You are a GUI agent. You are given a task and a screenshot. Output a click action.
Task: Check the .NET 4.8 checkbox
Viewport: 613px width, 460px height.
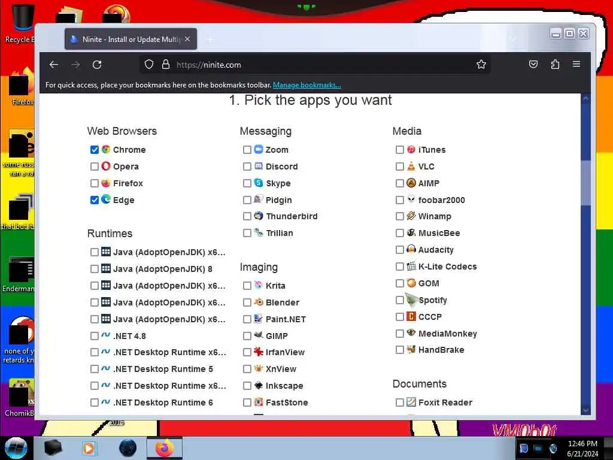(94, 336)
